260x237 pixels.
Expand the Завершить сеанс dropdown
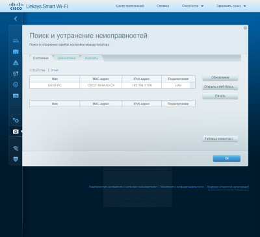[231, 6]
